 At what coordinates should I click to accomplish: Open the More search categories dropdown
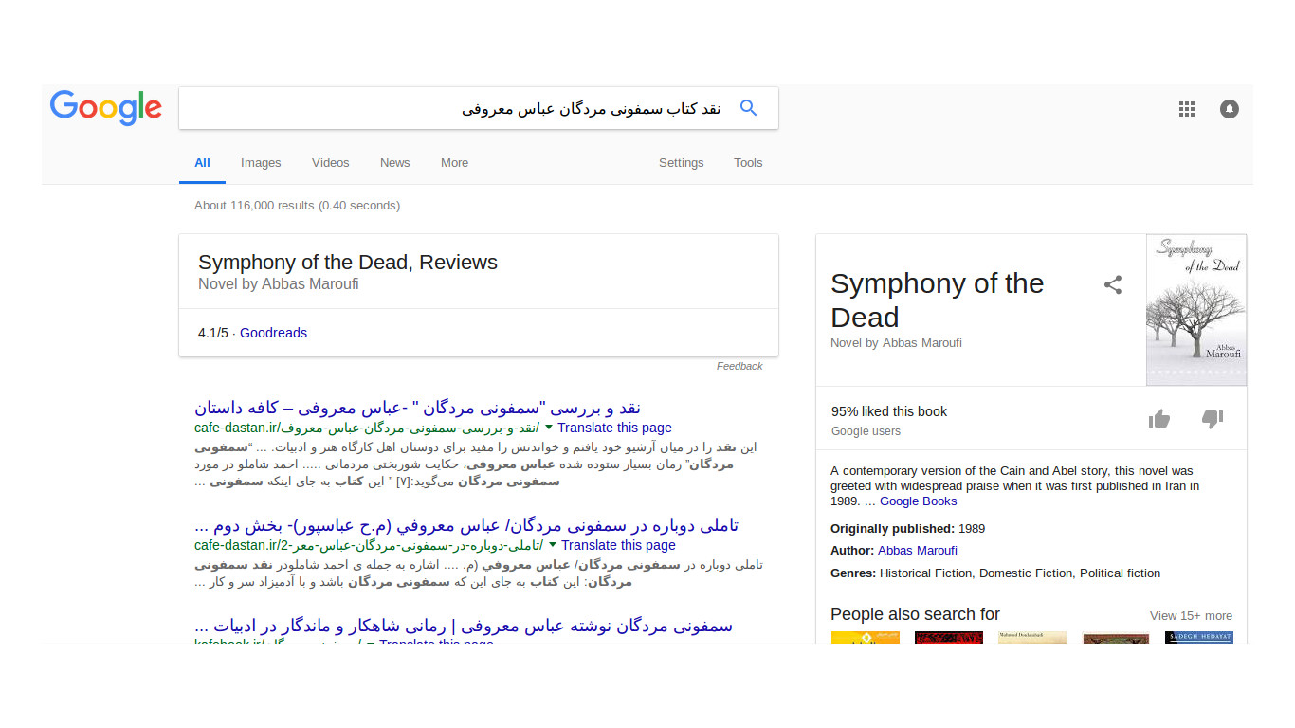coord(454,162)
